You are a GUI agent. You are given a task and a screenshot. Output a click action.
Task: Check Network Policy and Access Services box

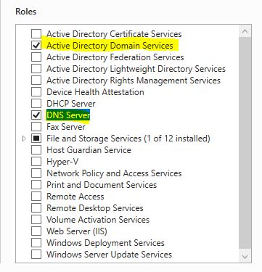point(36,173)
